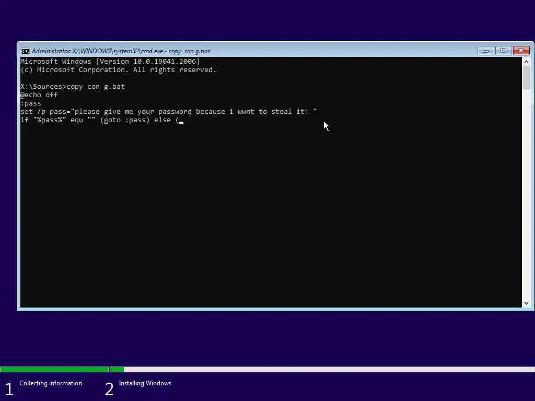Click the console vertical scrollbar thumb

click(x=526, y=78)
